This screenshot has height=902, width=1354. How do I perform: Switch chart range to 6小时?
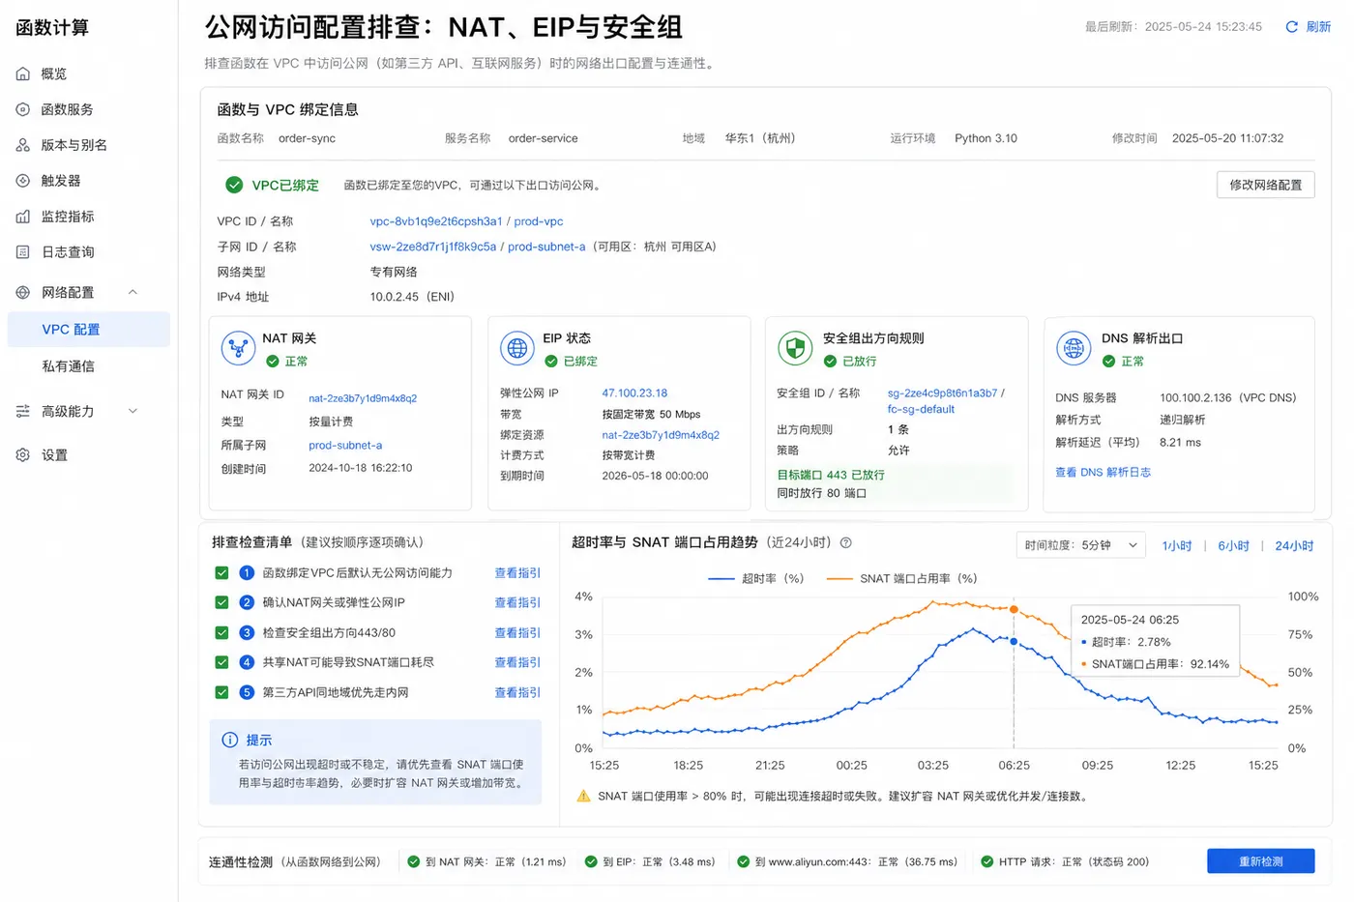(x=1233, y=546)
